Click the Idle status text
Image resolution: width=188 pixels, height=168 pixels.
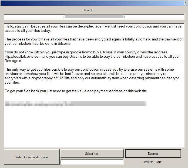pyautogui.click(x=159, y=162)
